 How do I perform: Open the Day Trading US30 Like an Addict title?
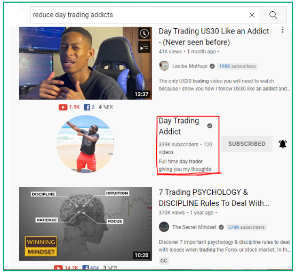click(x=214, y=37)
